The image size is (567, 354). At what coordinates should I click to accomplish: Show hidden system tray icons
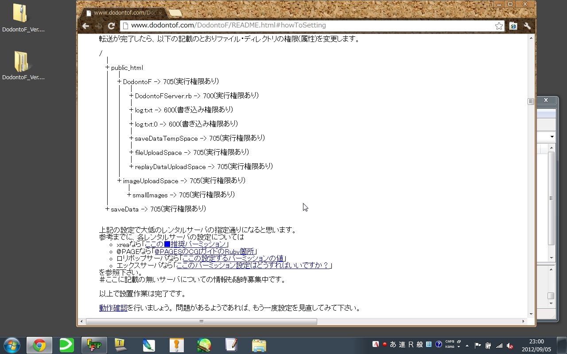click(x=467, y=346)
